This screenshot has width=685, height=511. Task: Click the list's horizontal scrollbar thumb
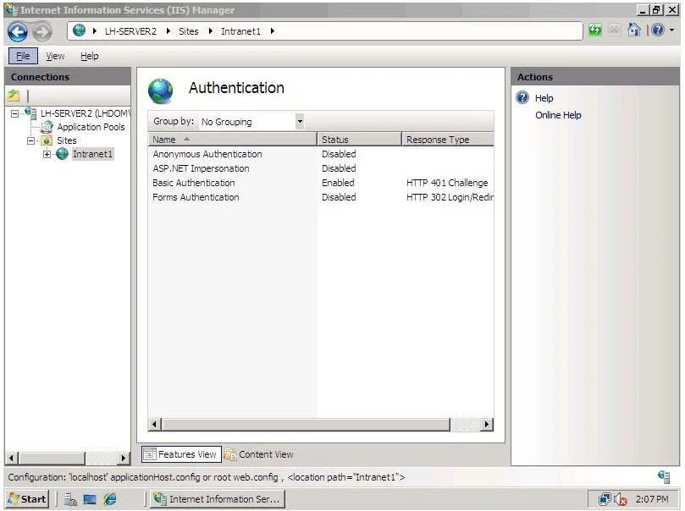pos(306,424)
